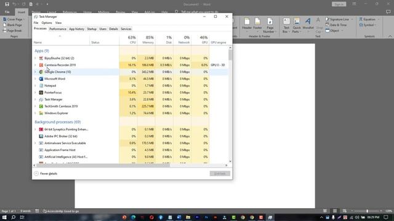Click the TechSmith Camtasia 2019 process icon
The image size is (394, 221).
41,106
